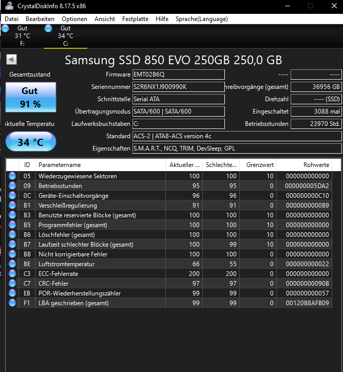
Task: Click the Samsung SSD 850 EVO title text
Action: click(x=173, y=60)
